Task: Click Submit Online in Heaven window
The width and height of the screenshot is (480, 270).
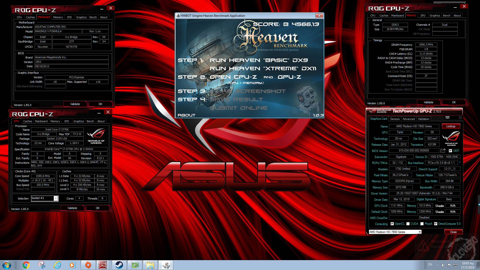Action: (x=238, y=108)
